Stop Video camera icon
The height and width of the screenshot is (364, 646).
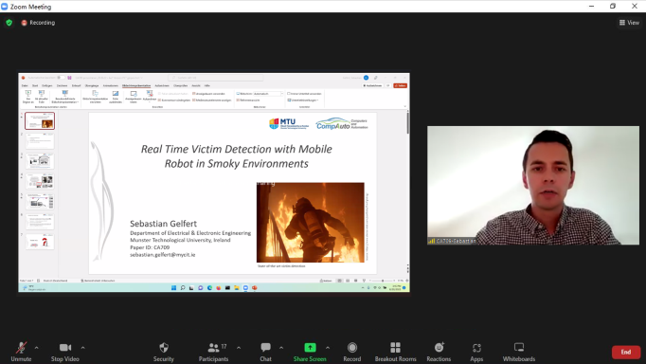(x=65, y=348)
